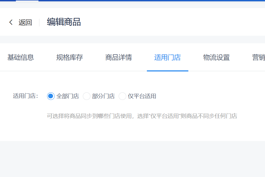The width and height of the screenshot is (265, 177).
Task: Select the 全部门店 radio option
Action: [x=51, y=96]
